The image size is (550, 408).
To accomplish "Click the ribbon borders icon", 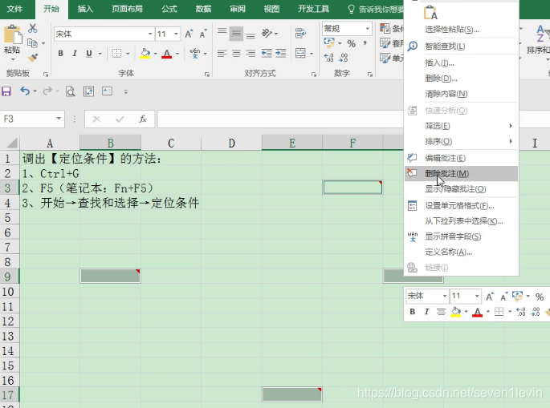I will (x=116, y=53).
